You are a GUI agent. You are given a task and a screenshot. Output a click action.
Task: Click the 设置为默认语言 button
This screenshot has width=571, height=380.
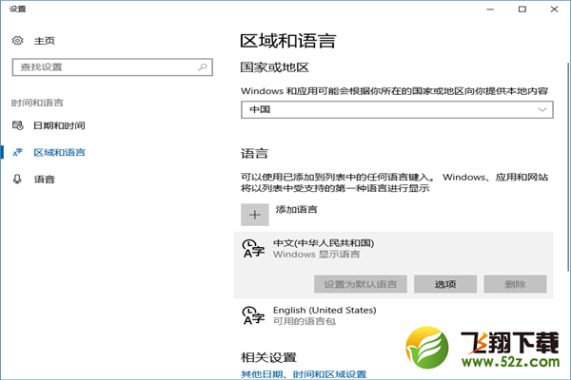pos(361,284)
